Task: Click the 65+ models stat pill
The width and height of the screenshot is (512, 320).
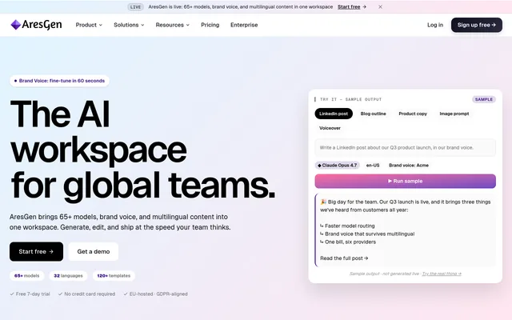Action: pyautogui.click(x=26, y=276)
